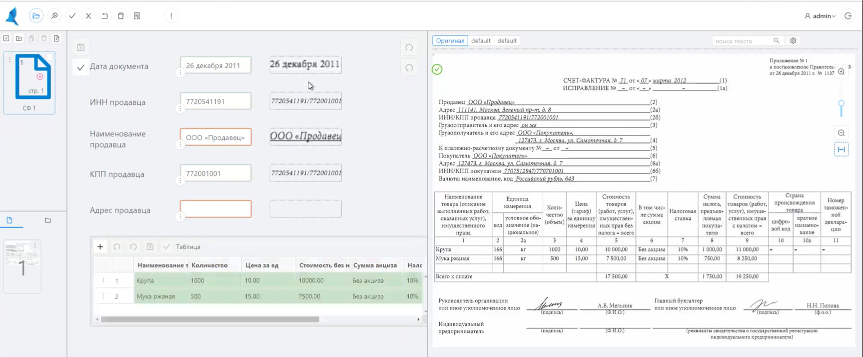Approve document with top toolbar checkmark icon
The image size is (863, 357).
click(x=72, y=16)
